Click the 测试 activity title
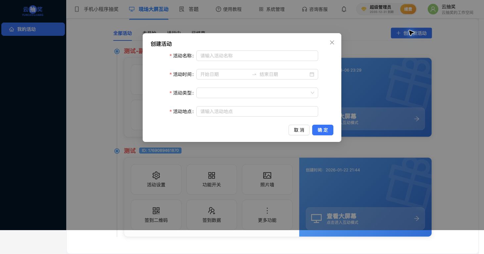This screenshot has height=254, width=484. coord(130,151)
